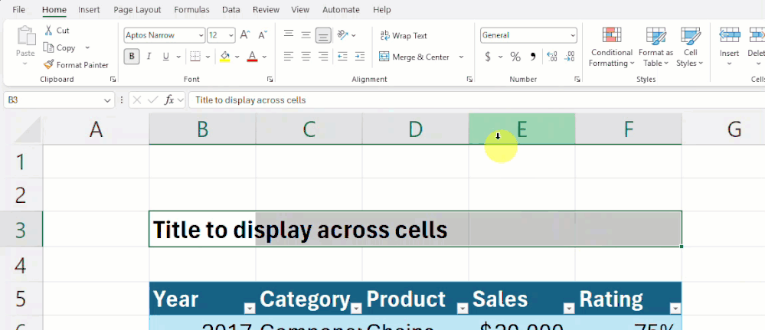Toggle Italic formatting
765x330 pixels.
pyautogui.click(x=149, y=57)
